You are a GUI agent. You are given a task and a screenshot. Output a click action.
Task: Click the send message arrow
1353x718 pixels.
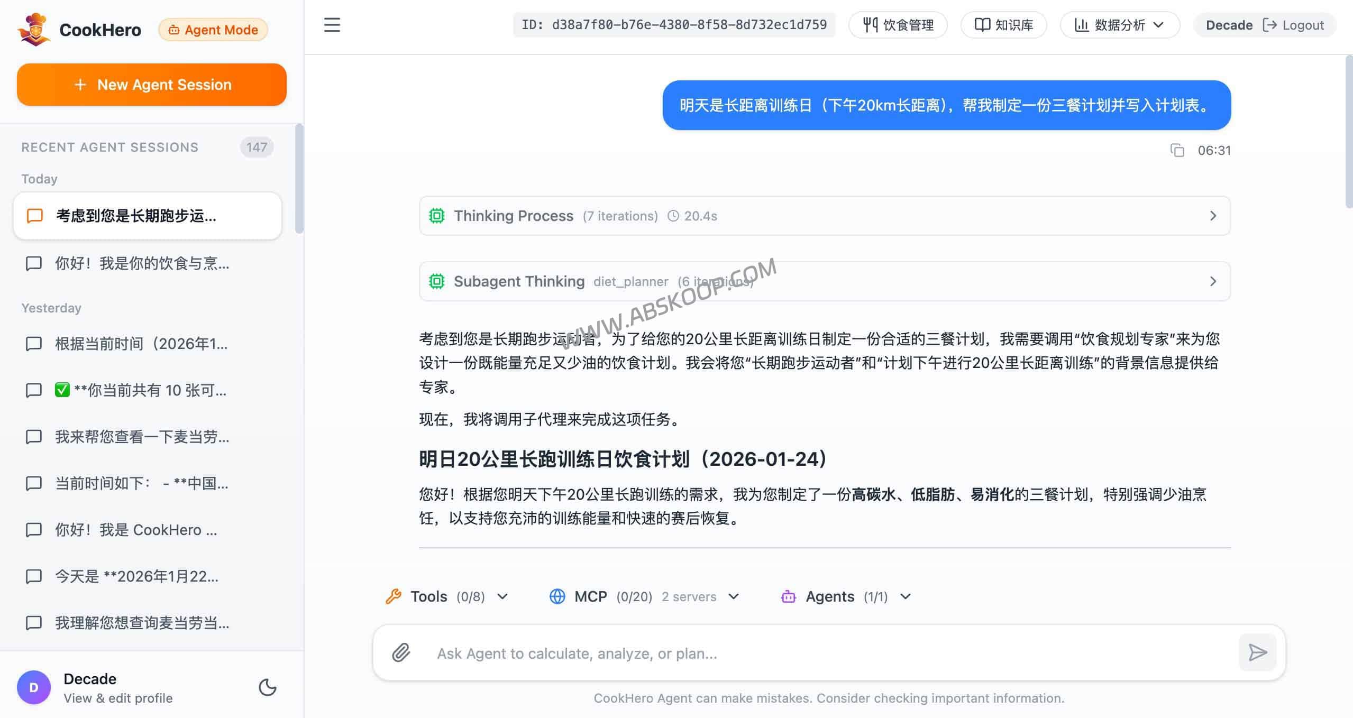[x=1258, y=652]
